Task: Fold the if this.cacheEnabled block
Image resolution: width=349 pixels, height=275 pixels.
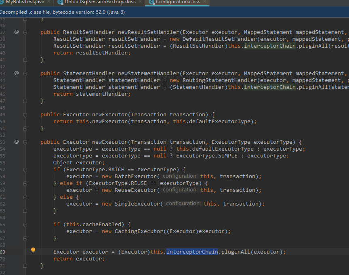Action: 25,224
